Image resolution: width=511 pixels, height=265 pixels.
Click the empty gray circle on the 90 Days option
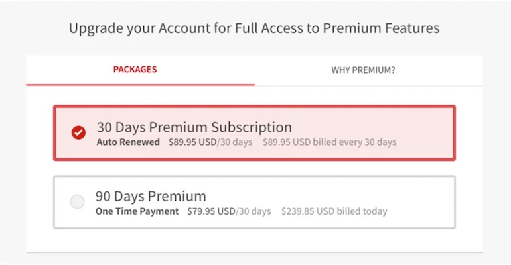pyautogui.click(x=77, y=201)
